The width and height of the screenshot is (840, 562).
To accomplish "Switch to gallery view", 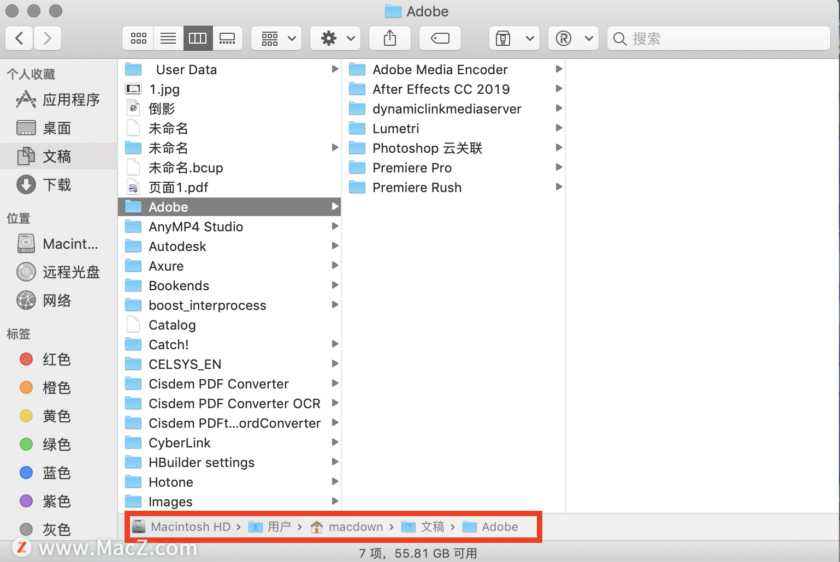I will [227, 38].
